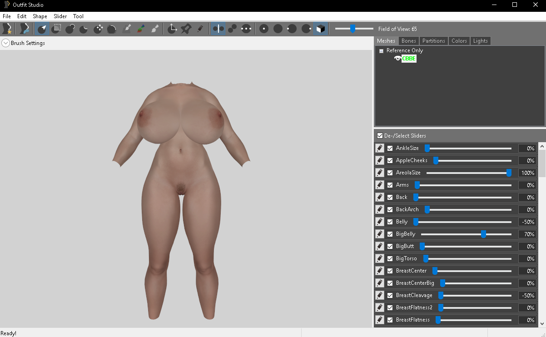Click the edit pencil button for BigButt

(x=379, y=247)
